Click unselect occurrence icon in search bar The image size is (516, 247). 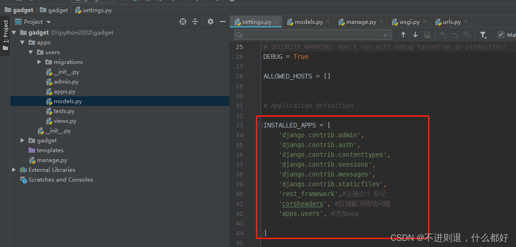456,35
